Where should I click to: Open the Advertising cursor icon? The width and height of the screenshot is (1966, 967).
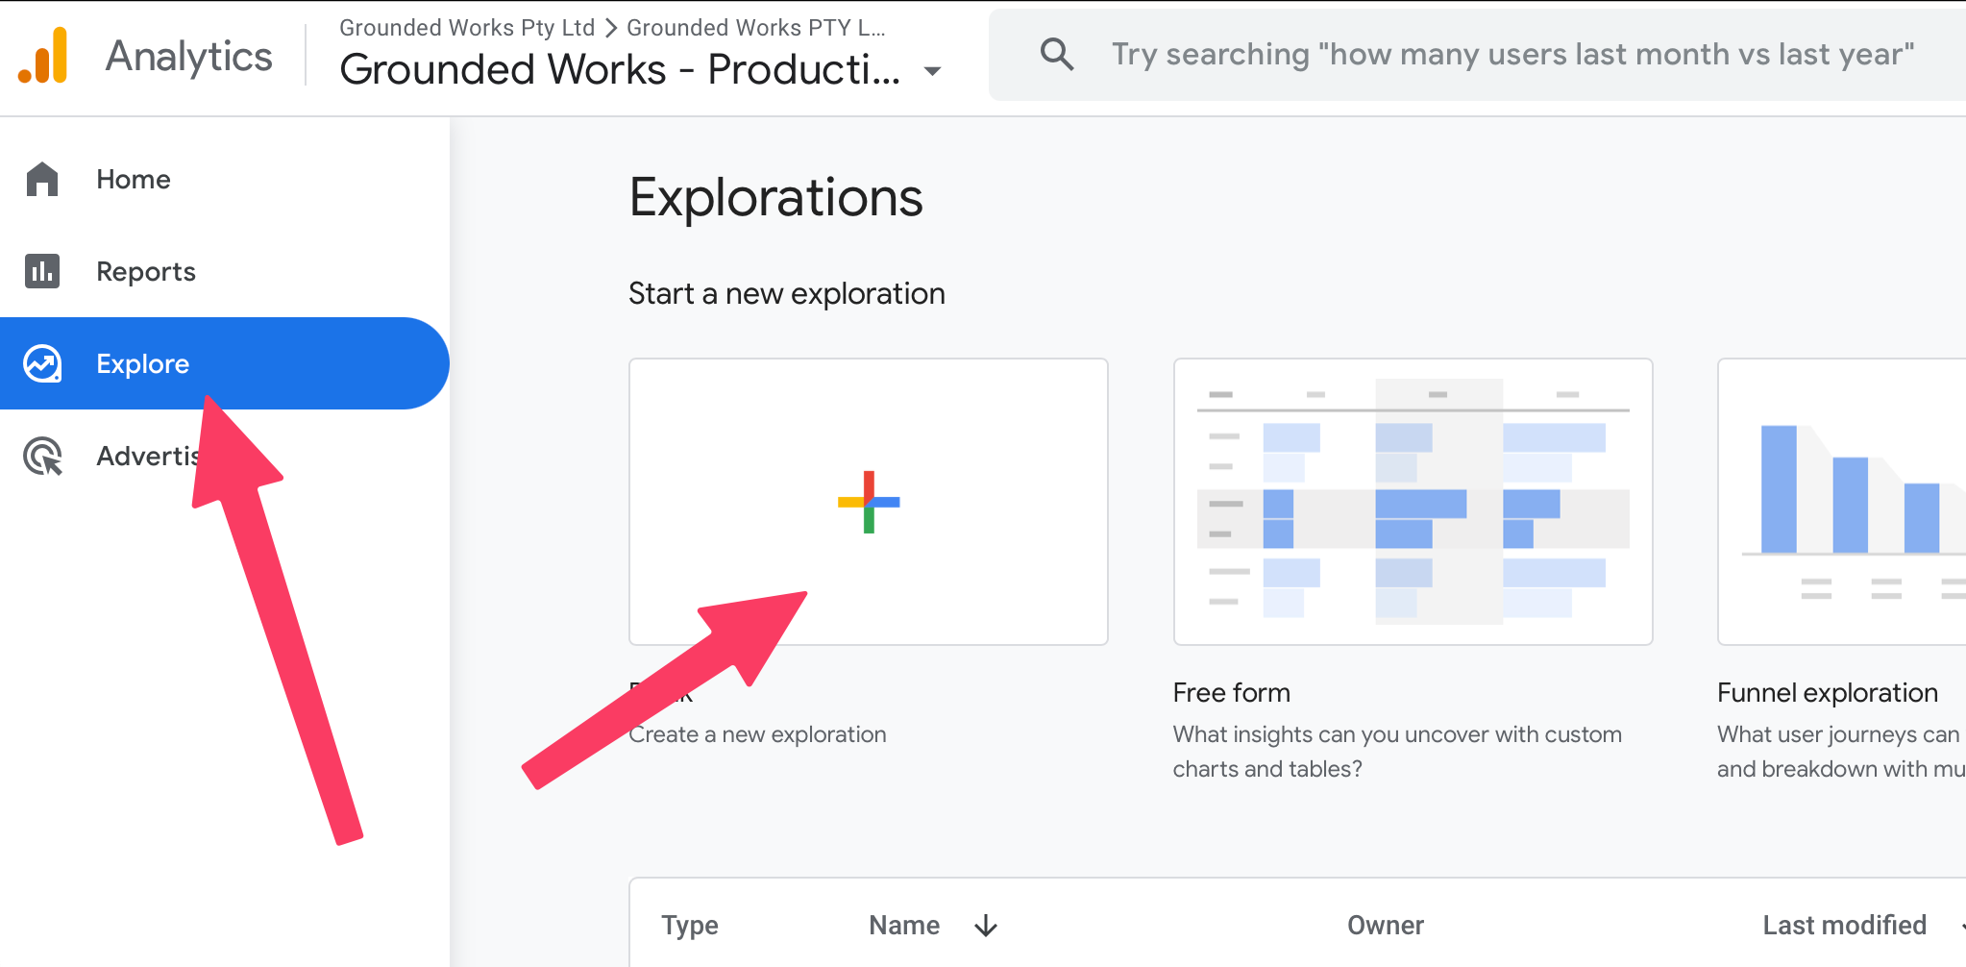[43, 456]
